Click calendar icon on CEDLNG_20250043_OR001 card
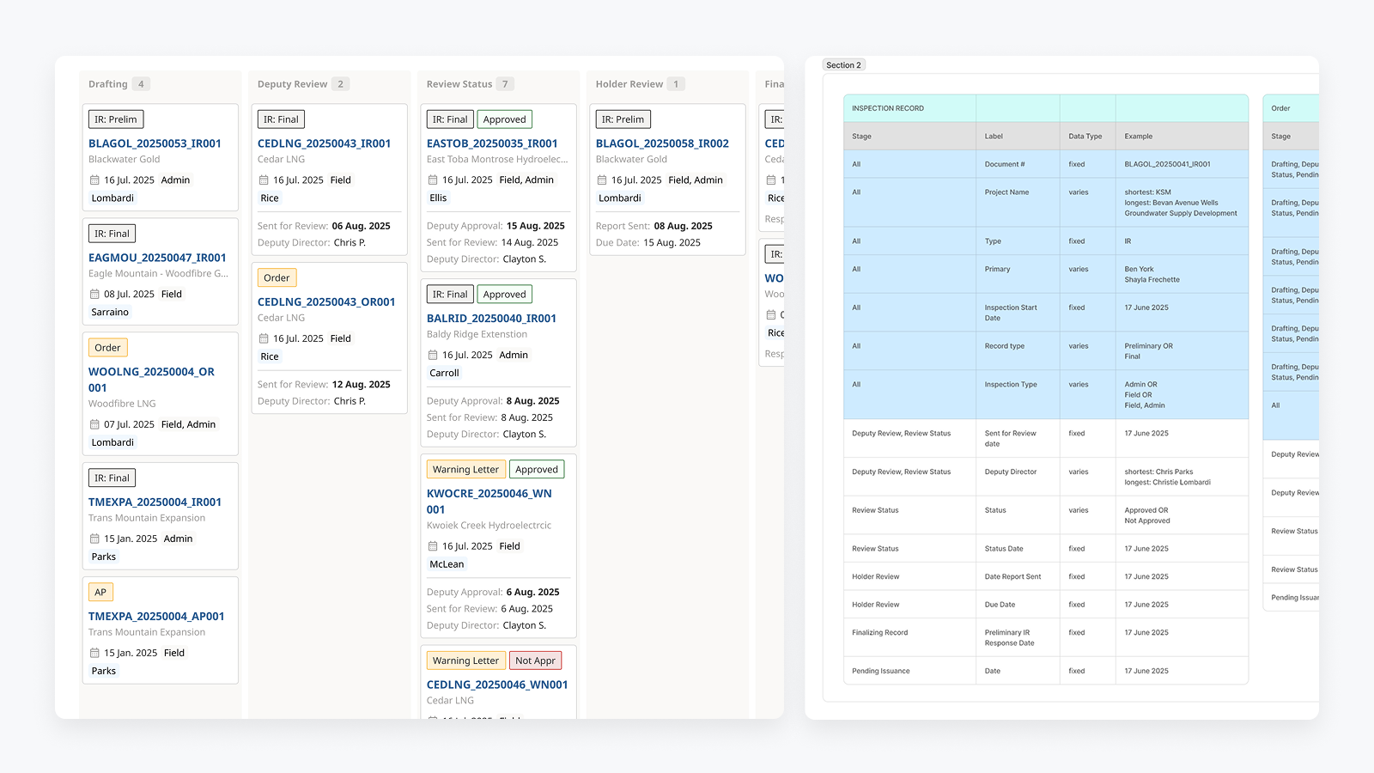The image size is (1374, 773). (x=264, y=339)
